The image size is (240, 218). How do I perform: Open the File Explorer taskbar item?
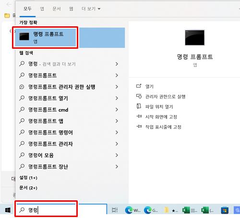tap(171, 210)
